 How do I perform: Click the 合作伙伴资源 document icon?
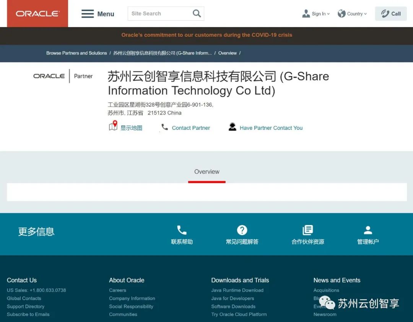pos(307,230)
